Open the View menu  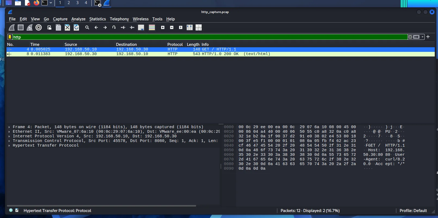pyautogui.click(x=35, y=19)
